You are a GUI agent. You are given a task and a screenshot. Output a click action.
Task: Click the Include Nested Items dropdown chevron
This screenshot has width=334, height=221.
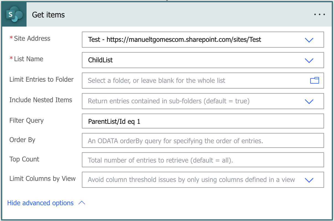(x=309, y=101)
